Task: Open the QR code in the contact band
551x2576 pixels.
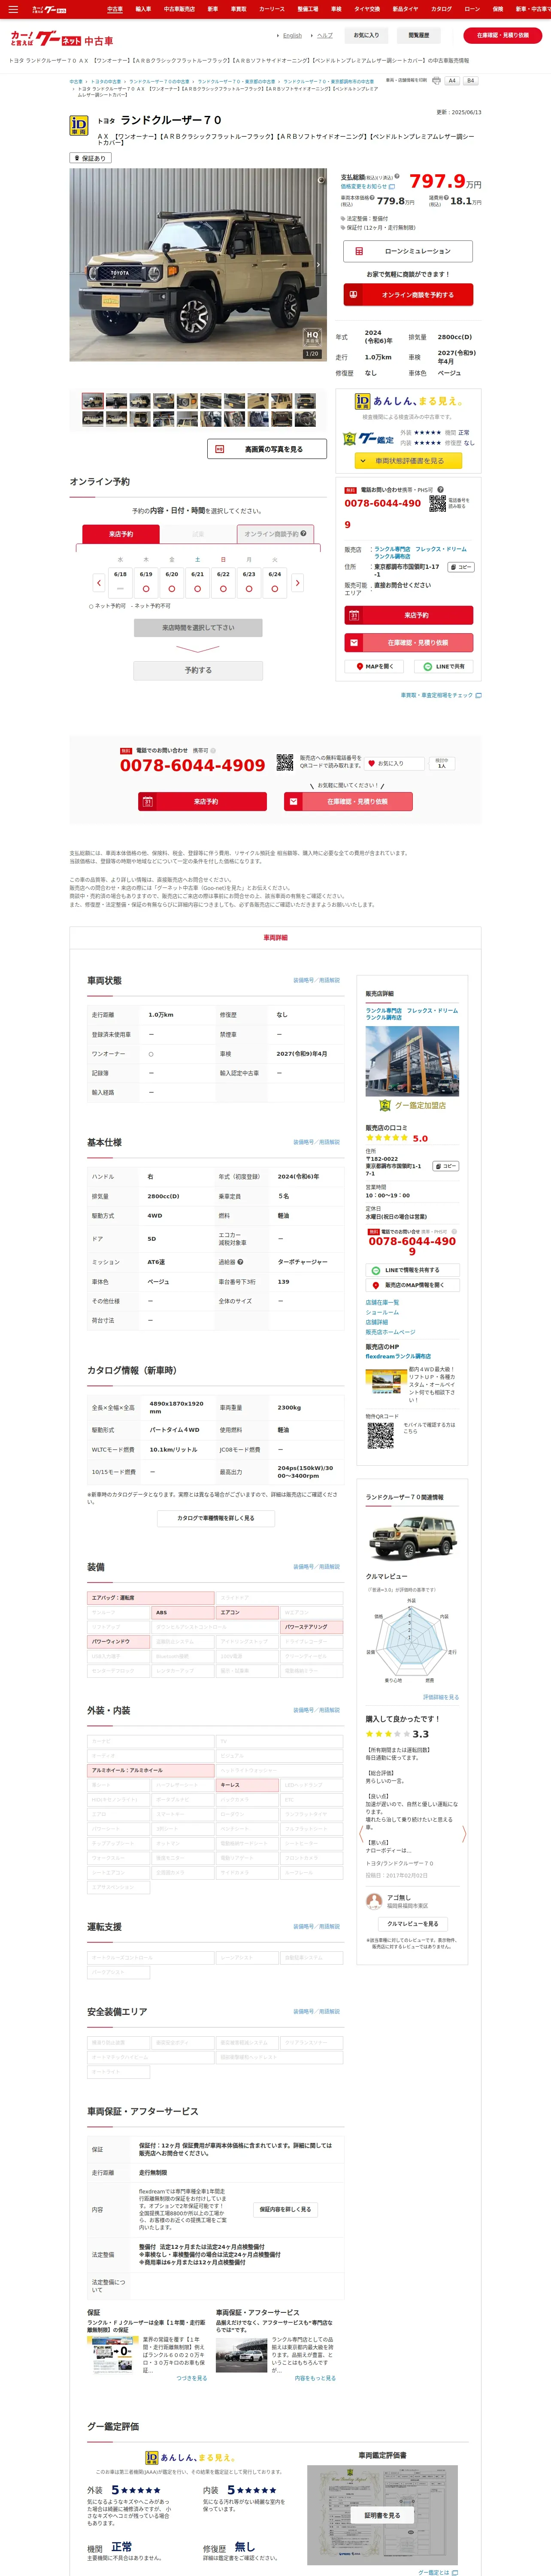Action: 285,762
